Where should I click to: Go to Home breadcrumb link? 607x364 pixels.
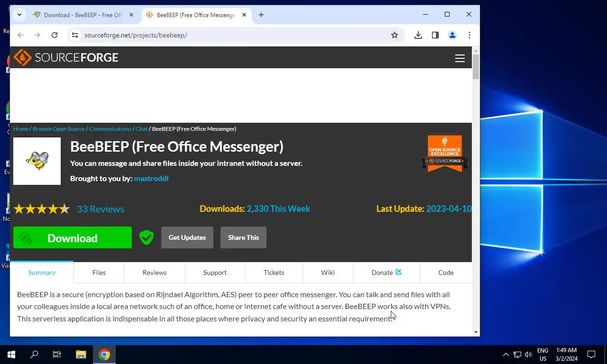coord(21,129)
